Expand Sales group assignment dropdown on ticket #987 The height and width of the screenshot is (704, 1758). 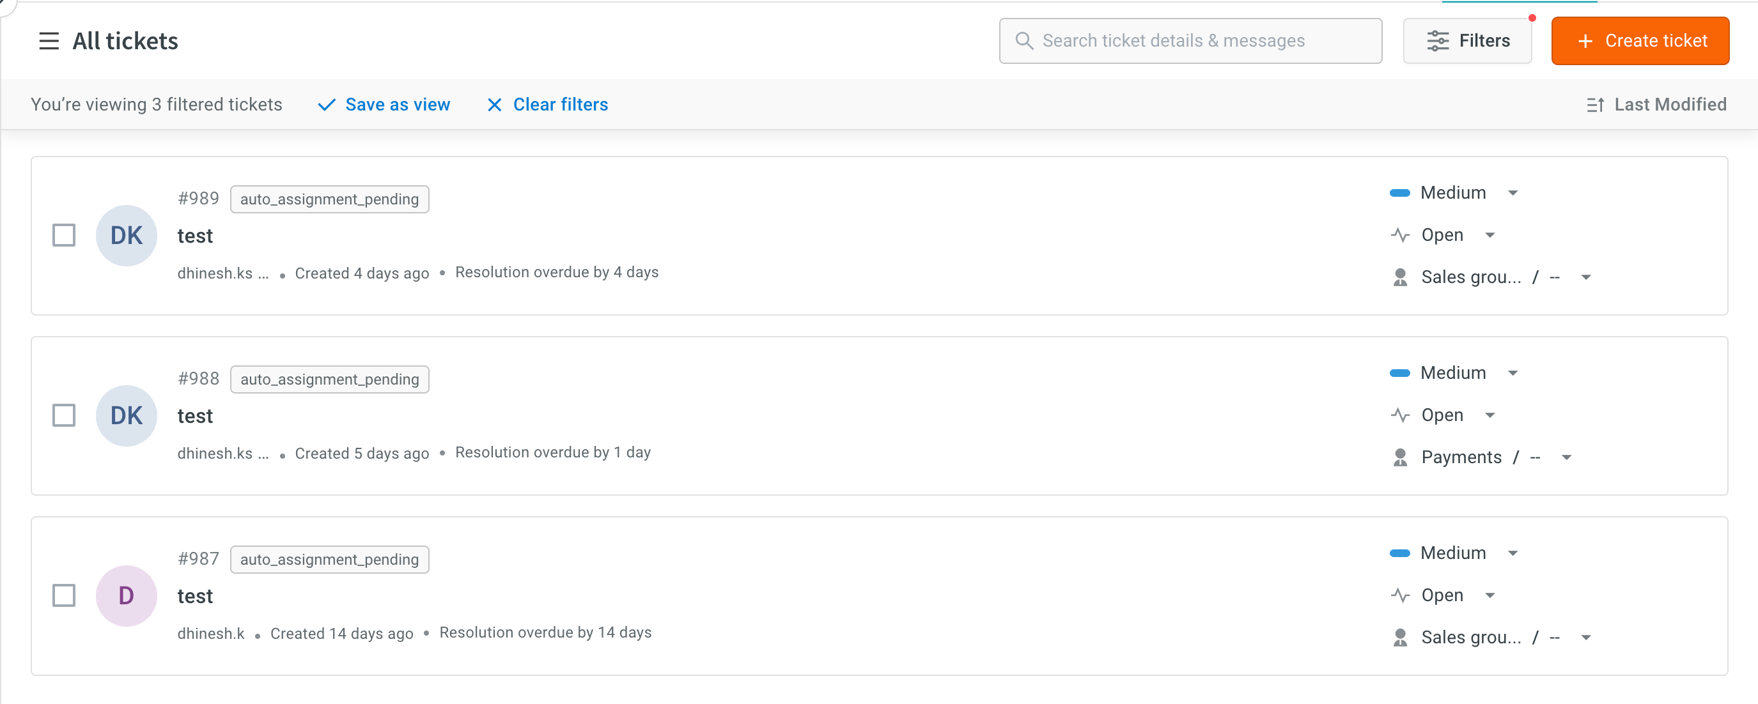[1586, 637]
